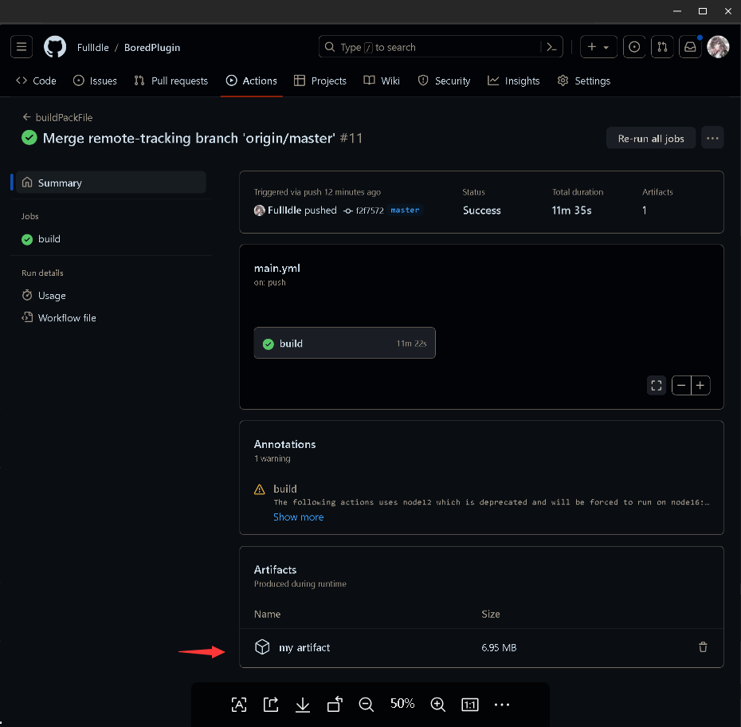Switch to the Code tab

pos(36,81)
